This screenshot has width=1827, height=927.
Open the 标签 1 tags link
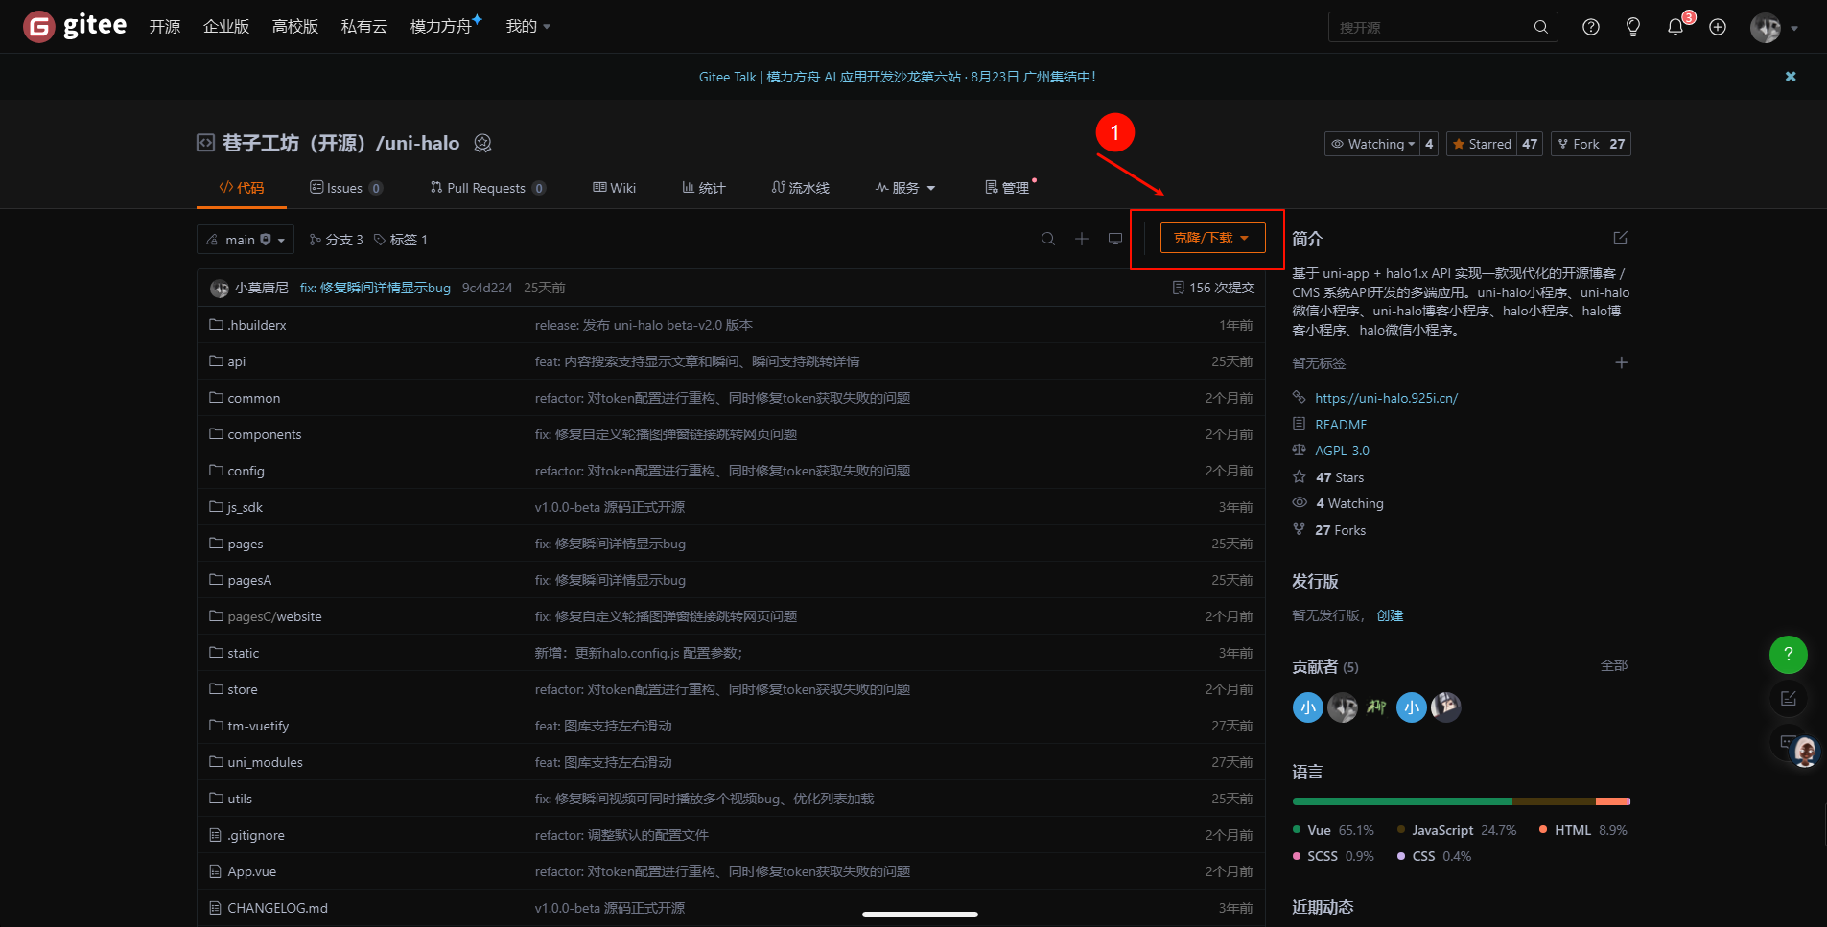[x=401, y=240]
